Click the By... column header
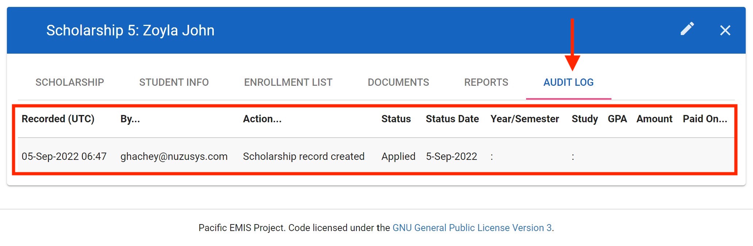The width and height of the screenshot is (753, 246). point(130,119)
